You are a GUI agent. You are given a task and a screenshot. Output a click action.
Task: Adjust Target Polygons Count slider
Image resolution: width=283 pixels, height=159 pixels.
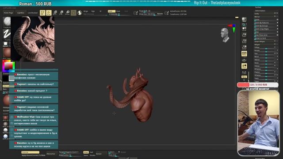[70, 152]
